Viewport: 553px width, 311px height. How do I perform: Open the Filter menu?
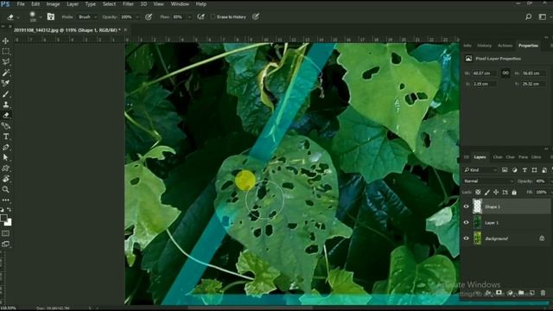pos(128,4)
